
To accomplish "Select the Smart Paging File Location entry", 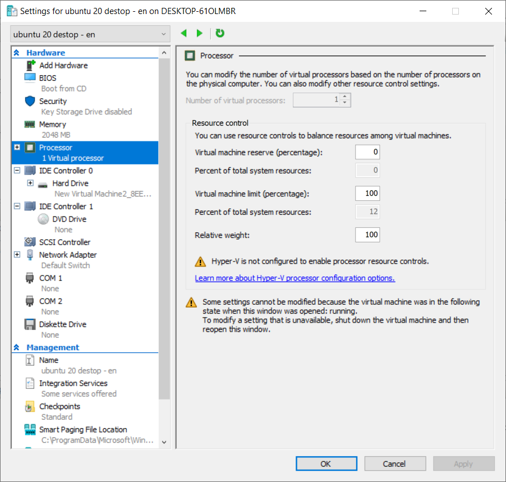I will (x=83, y=430).
